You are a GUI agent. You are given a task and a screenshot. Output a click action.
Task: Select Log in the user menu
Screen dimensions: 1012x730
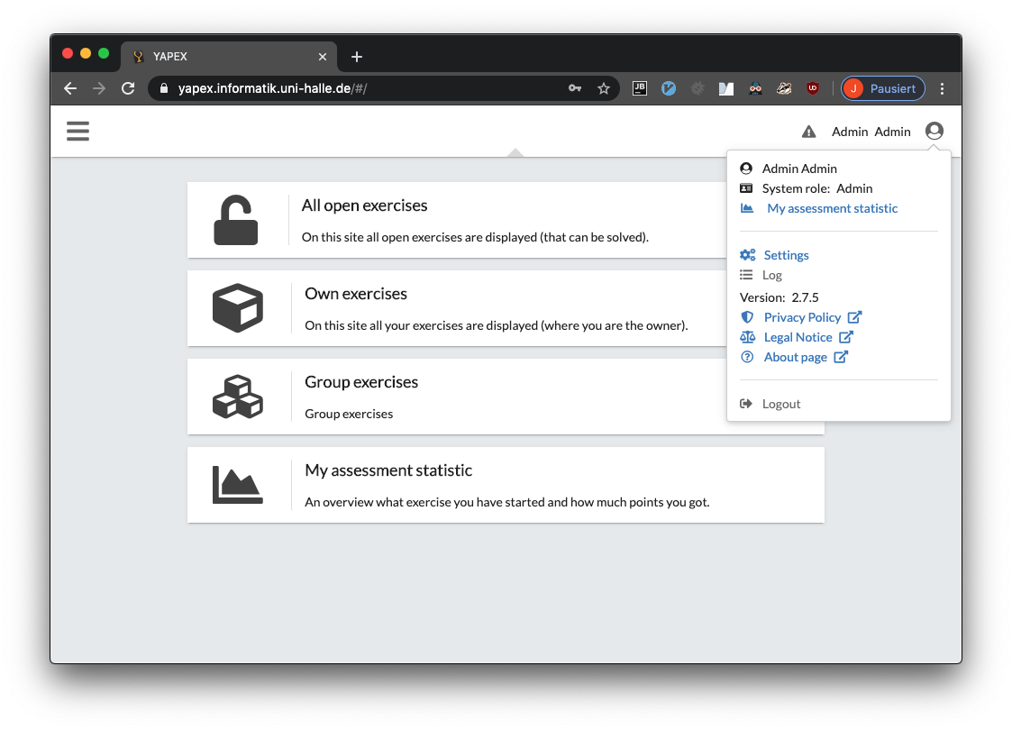coord(771,275)
